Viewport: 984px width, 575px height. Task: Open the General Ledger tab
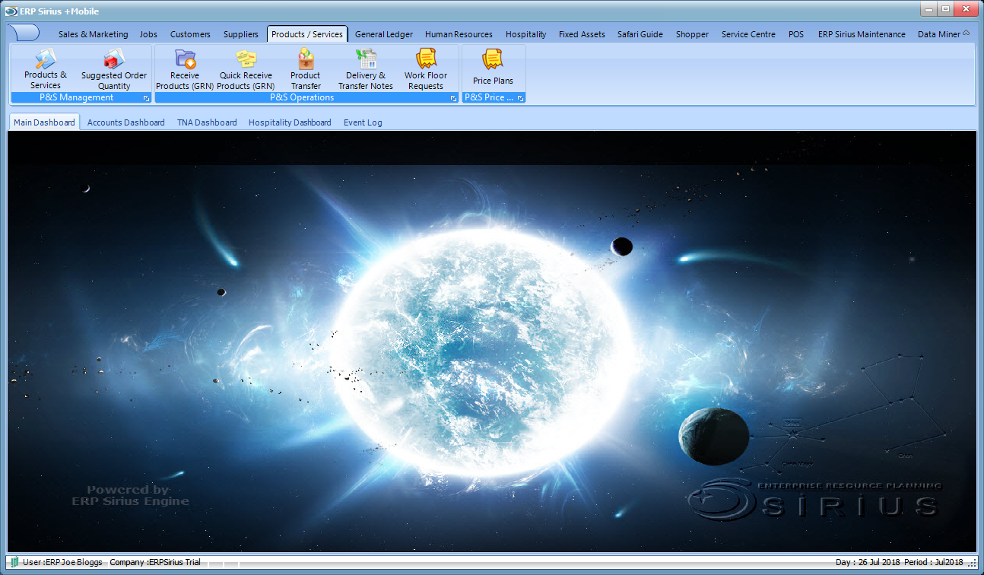coord(384,34)
